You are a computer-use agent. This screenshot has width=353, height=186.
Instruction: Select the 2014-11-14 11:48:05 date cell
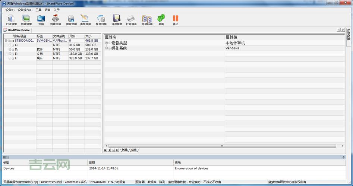(104, 168)
